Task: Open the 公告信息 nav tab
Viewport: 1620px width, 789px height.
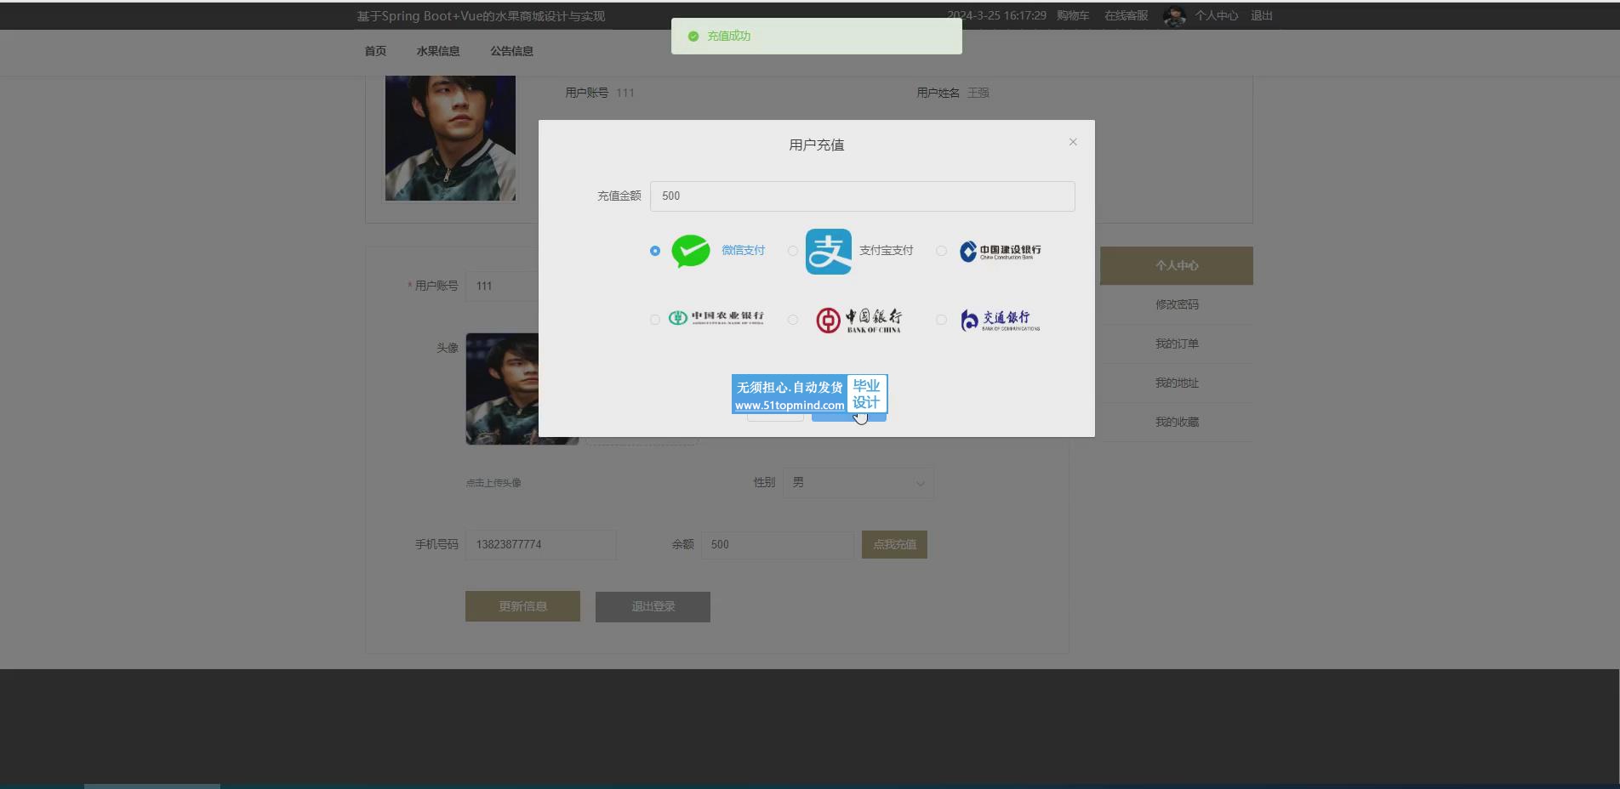Action: tap(511, 51)
